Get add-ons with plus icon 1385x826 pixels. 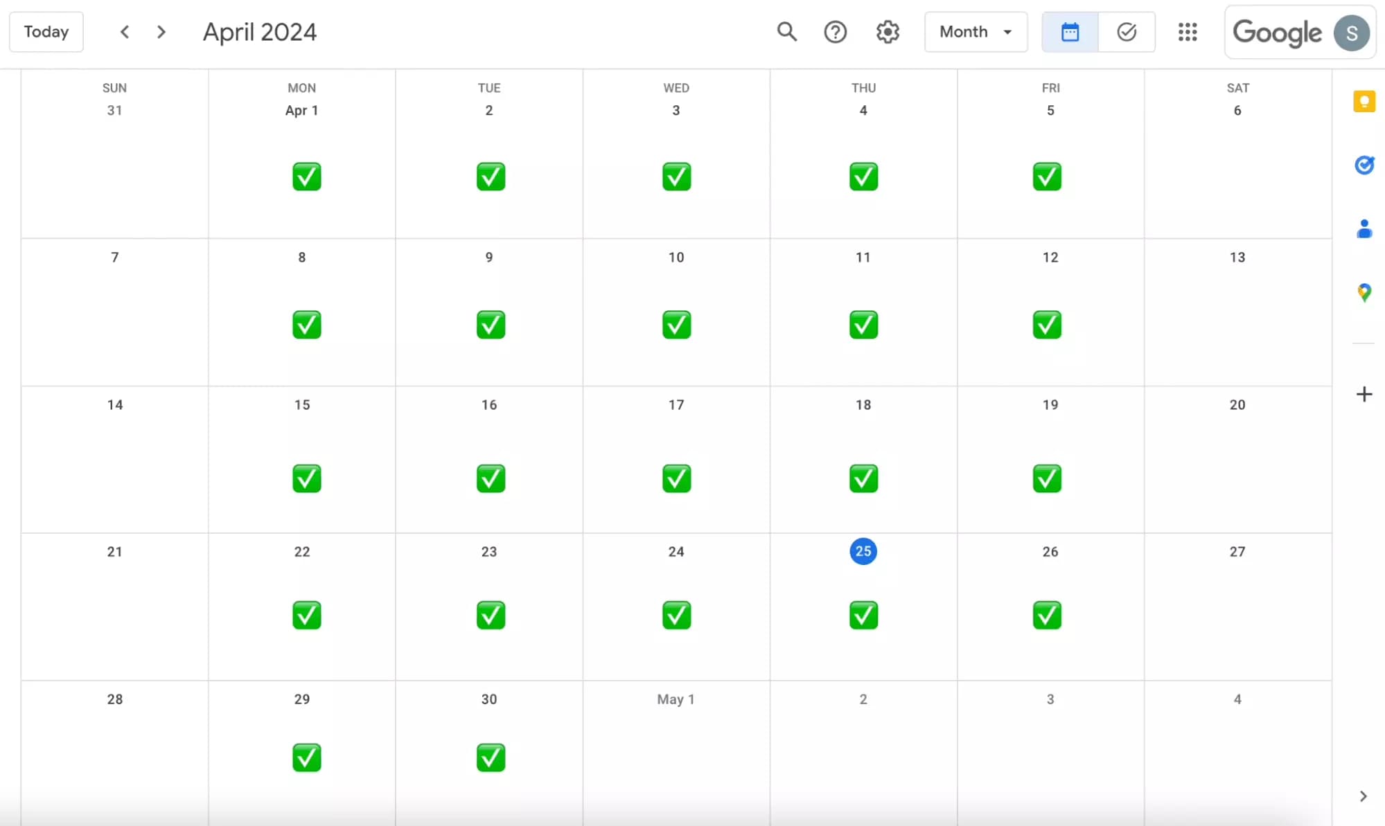click(1364, 394)
